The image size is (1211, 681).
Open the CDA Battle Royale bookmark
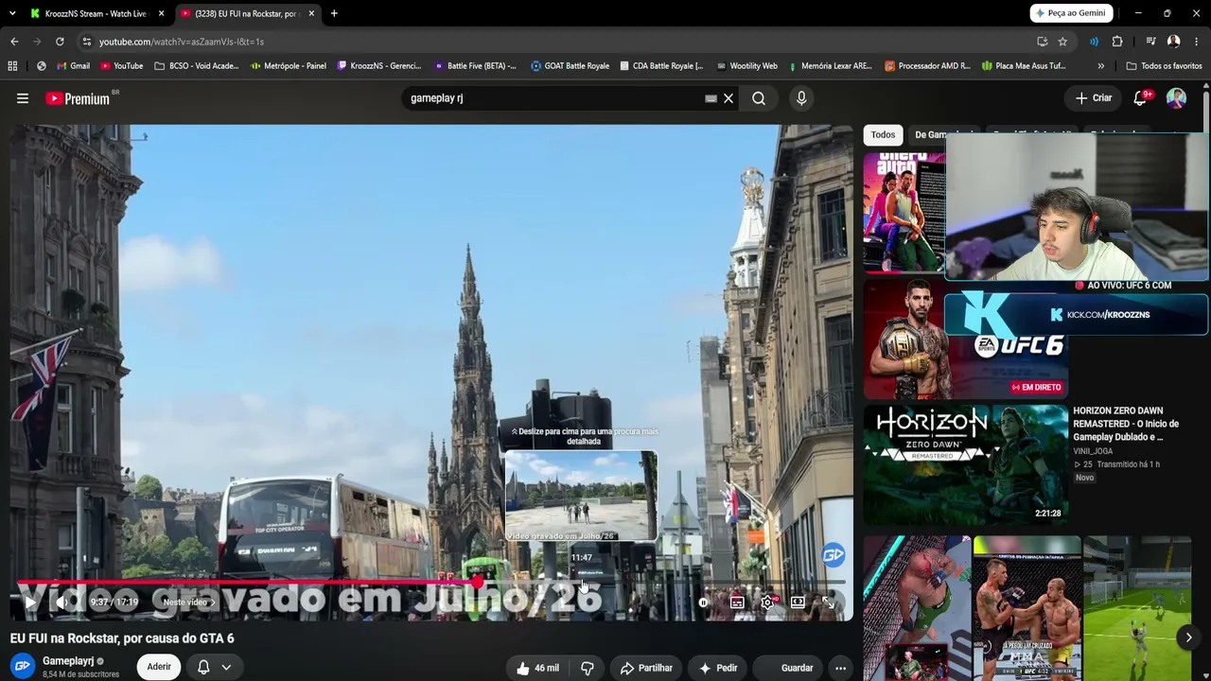point(661,66)
